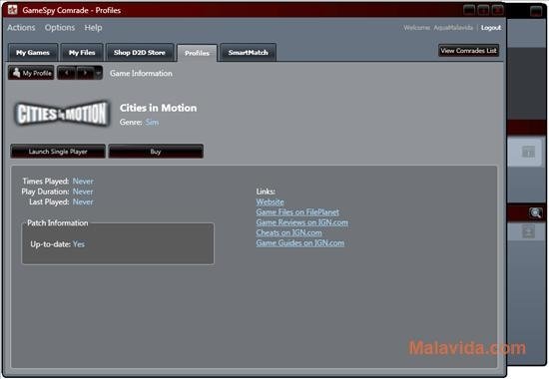This screenshot has width=549, height=379.
Task: Switch to the My Files tab
Action: click(82, 53)
